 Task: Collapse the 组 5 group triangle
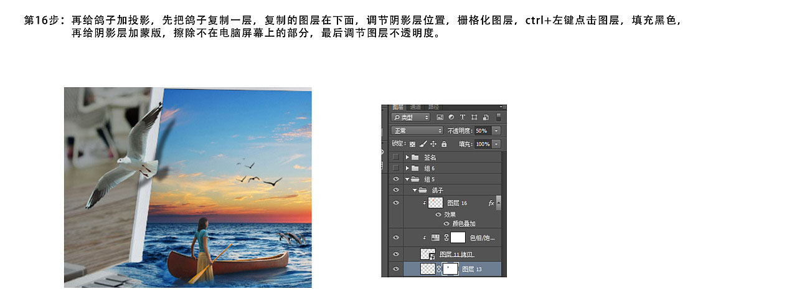coord(407,179)
